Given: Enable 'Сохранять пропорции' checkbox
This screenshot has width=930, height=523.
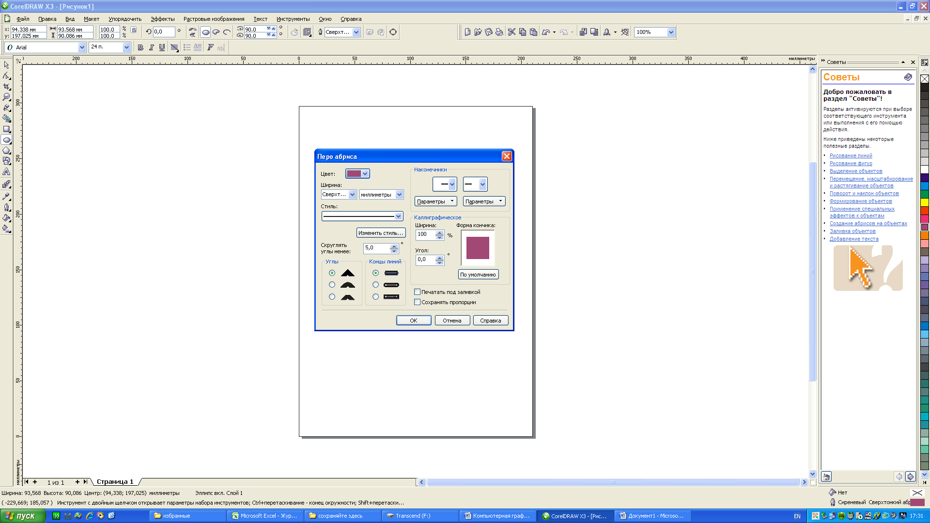Looking at the screenshot, I should click(417, 302).
